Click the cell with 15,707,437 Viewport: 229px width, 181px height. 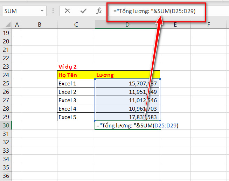(127, 83)
